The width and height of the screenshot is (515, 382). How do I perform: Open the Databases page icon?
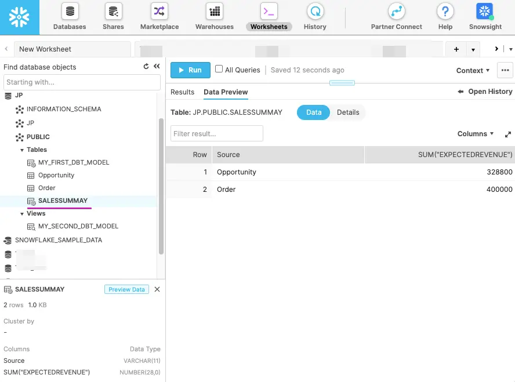click(x=70, y=12)
